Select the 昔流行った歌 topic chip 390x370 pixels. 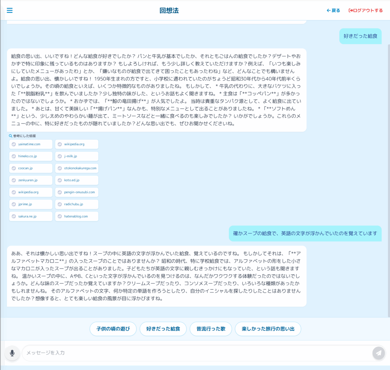(211, 329)
